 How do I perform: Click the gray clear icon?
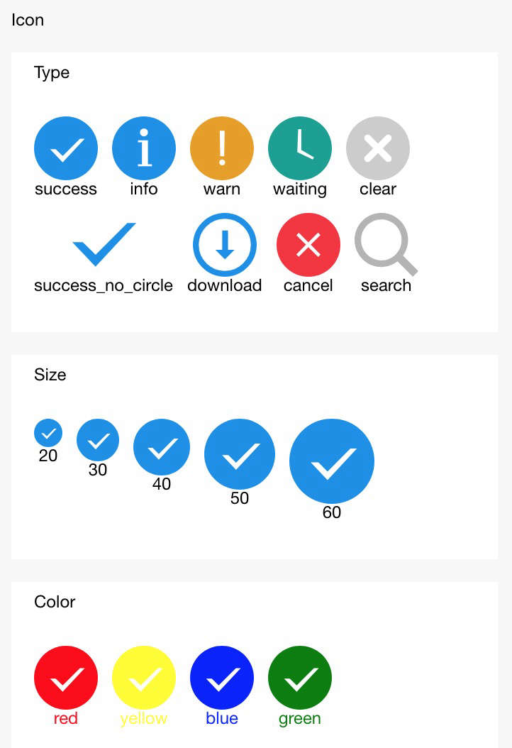[378, 148]
